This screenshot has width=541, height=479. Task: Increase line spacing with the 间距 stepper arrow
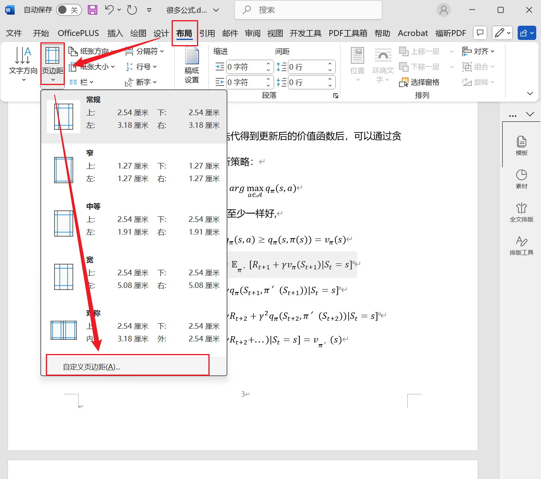tap(330, 64)
